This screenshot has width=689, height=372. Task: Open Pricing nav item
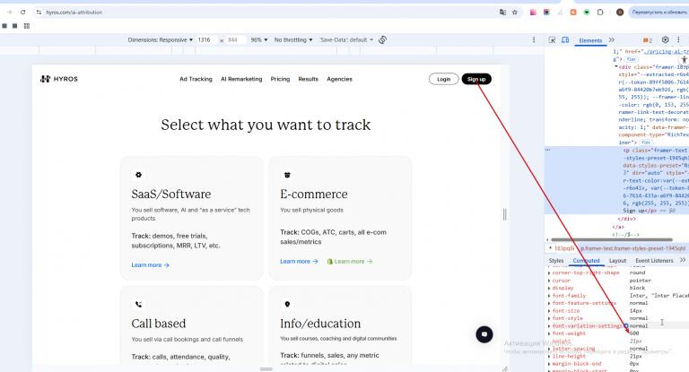coord(280,79)
